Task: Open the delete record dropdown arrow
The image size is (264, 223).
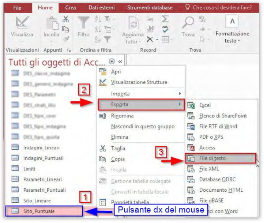Action: [157, 40]
